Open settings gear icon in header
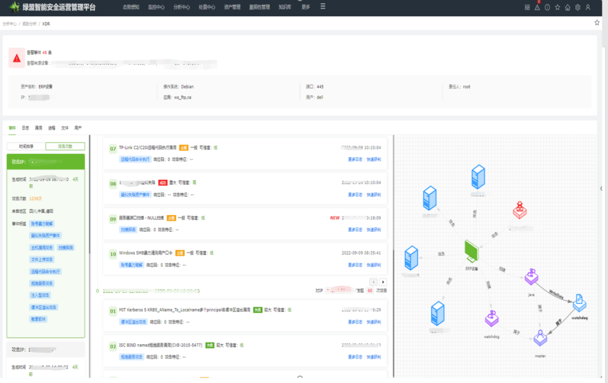The height and width of the screenshot is (383, 608). [x=578, y=7]
